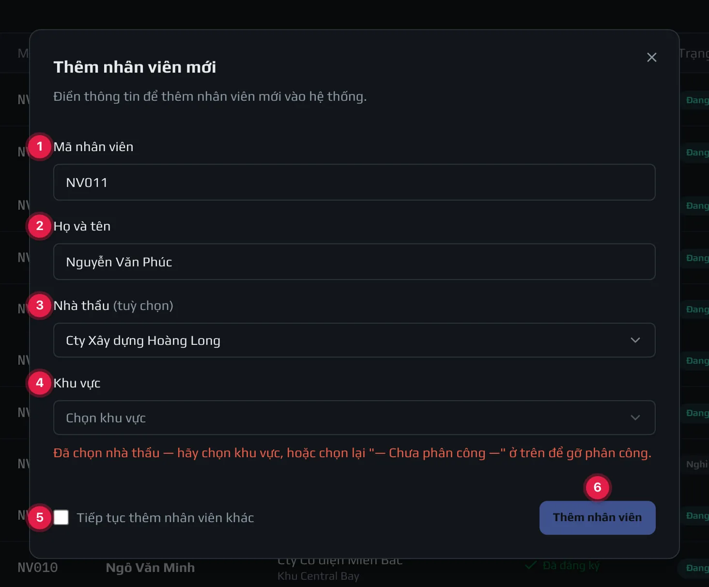Click the Thêm nhân viên button

[x=597, y=517]
